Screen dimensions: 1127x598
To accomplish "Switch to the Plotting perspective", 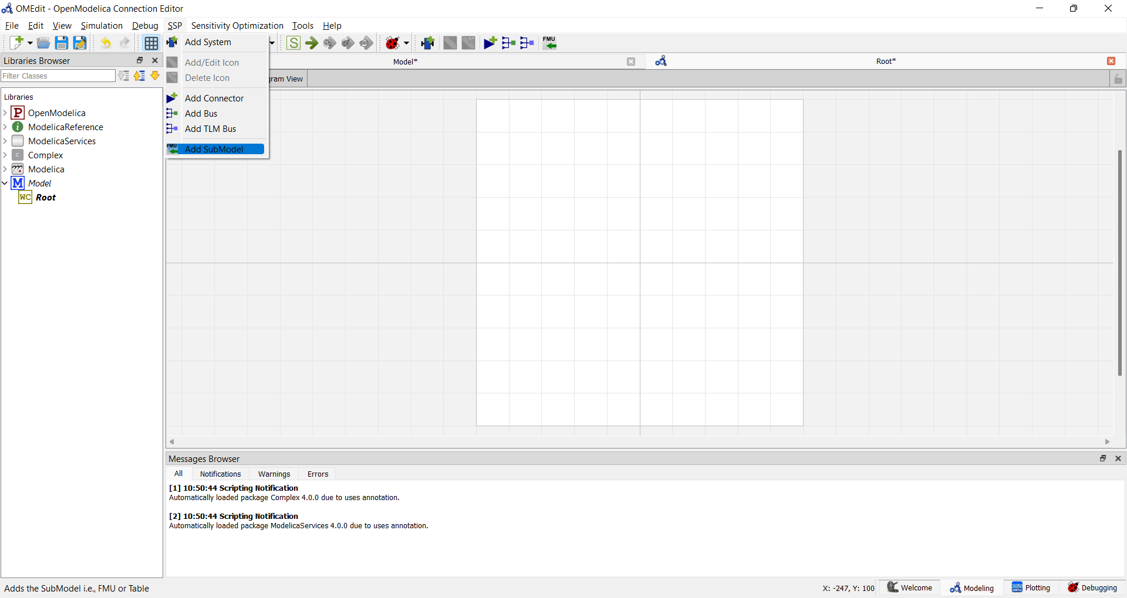I will (x=1031, y=587).
